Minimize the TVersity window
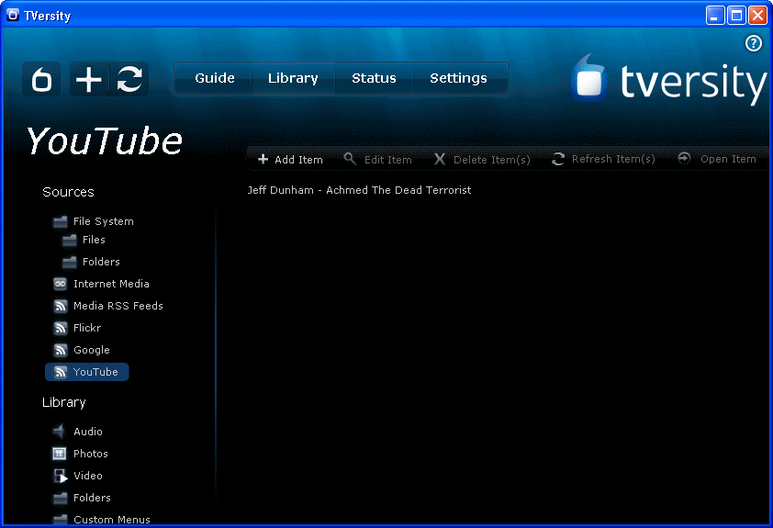This screenshot has width=773, height=528. point(715,16)
